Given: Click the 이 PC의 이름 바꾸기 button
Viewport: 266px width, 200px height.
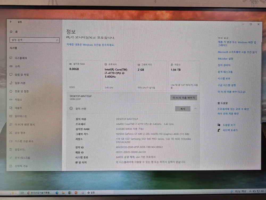Looking at the screenshot, I should coord(184,98).
